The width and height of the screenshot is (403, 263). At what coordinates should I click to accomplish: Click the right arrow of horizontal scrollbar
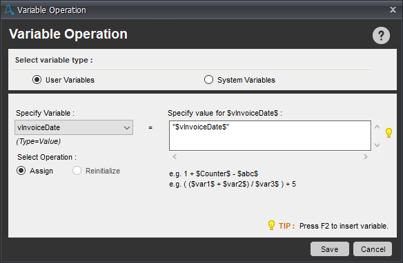pyautogui.click(x=366, y=156)
